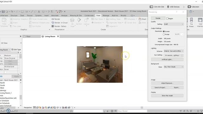Click the USB Devices icon in VDI bar
Viewport: 203px width, 114px height.
[x=168, y=7]
